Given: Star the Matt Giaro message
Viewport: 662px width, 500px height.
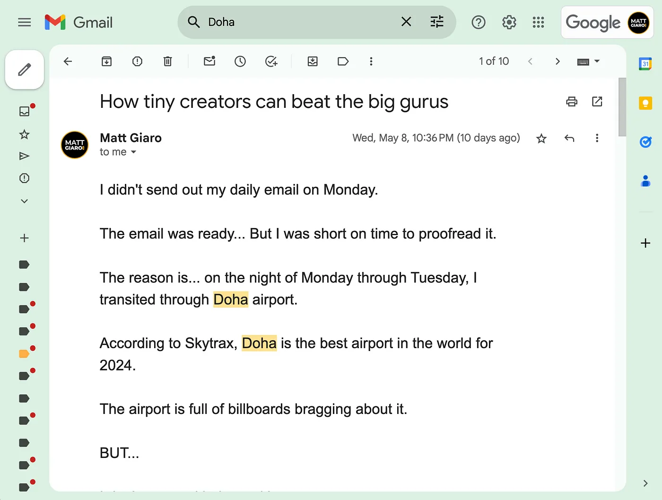Looking at the screenshot, I should (541, 138).
